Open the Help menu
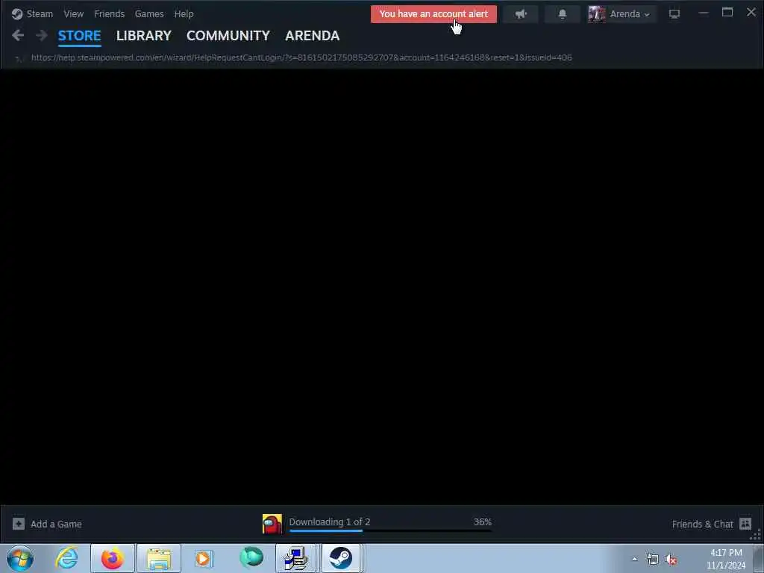The image size is (764, 573). 184,13
